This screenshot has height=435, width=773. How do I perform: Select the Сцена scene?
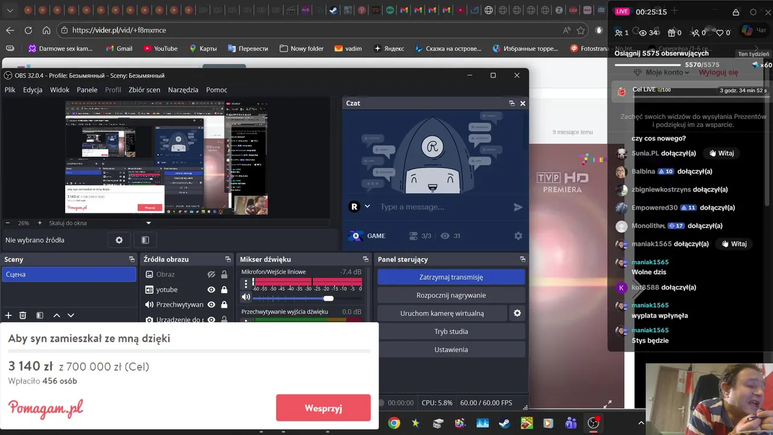pyautogui.click(x=69, y=274)
